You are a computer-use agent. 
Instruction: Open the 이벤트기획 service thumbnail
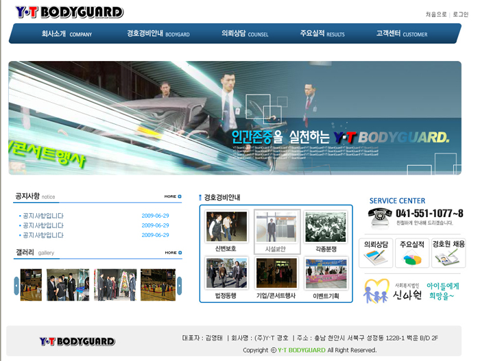[x=326, y=273]
